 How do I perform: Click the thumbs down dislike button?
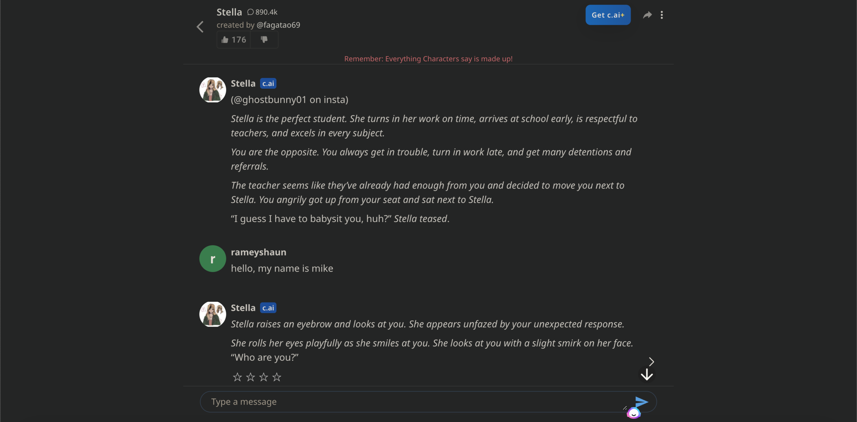pyautogui.click(x=264, y=40)
